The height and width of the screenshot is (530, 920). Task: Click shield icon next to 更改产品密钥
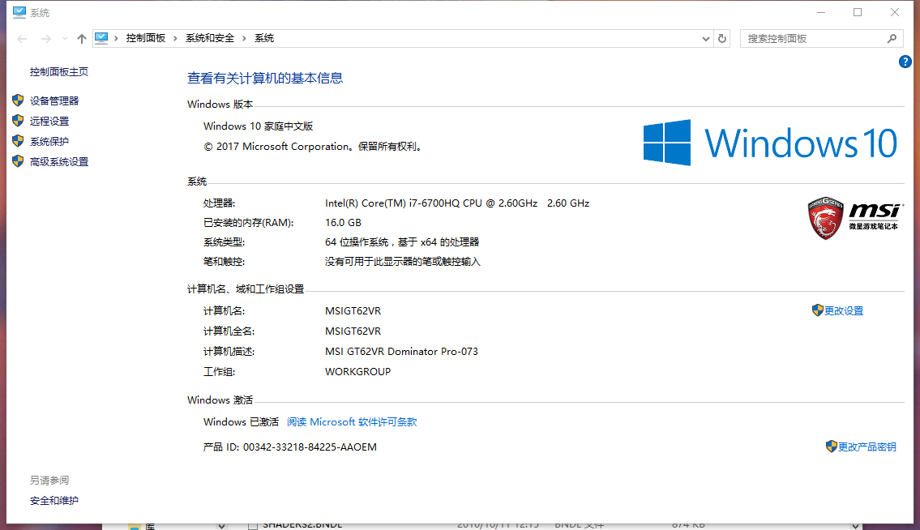point(831,447)
